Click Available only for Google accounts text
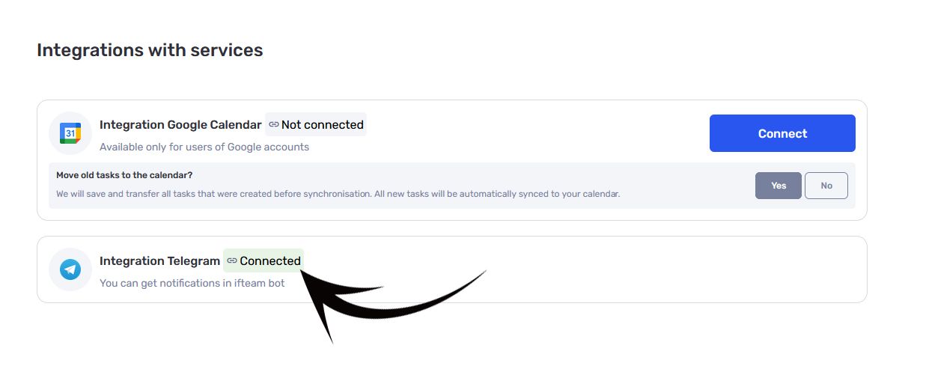 coord(204,147)
